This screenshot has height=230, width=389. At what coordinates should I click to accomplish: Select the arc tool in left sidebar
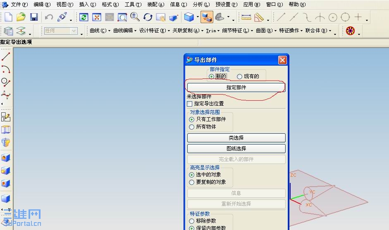pos(6,69)
